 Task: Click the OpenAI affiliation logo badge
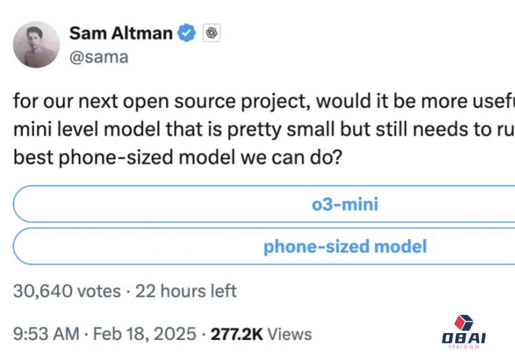click(212, 33)
